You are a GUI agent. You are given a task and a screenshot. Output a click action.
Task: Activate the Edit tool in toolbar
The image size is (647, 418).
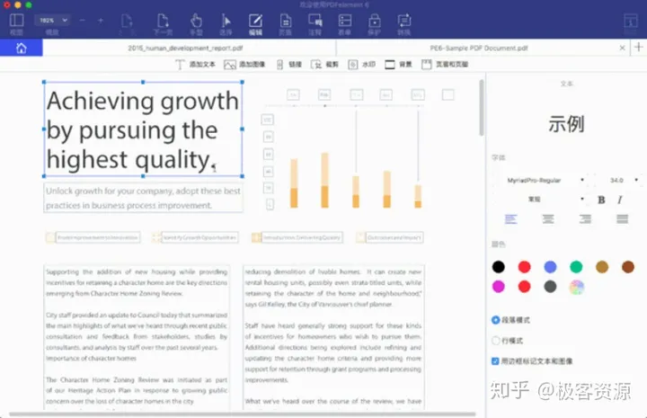[255, 21]
